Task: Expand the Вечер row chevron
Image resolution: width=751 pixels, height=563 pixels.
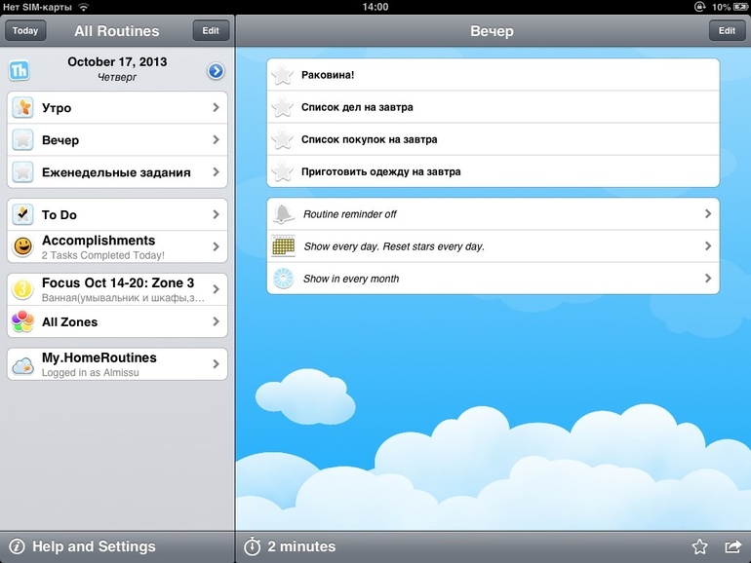Action: click(x=216, y=139)
